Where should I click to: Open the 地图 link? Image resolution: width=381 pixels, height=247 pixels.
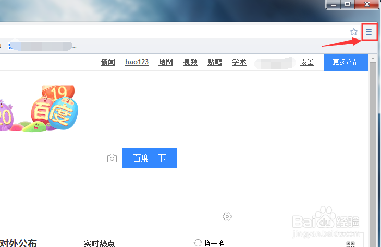tap(166, 62)
